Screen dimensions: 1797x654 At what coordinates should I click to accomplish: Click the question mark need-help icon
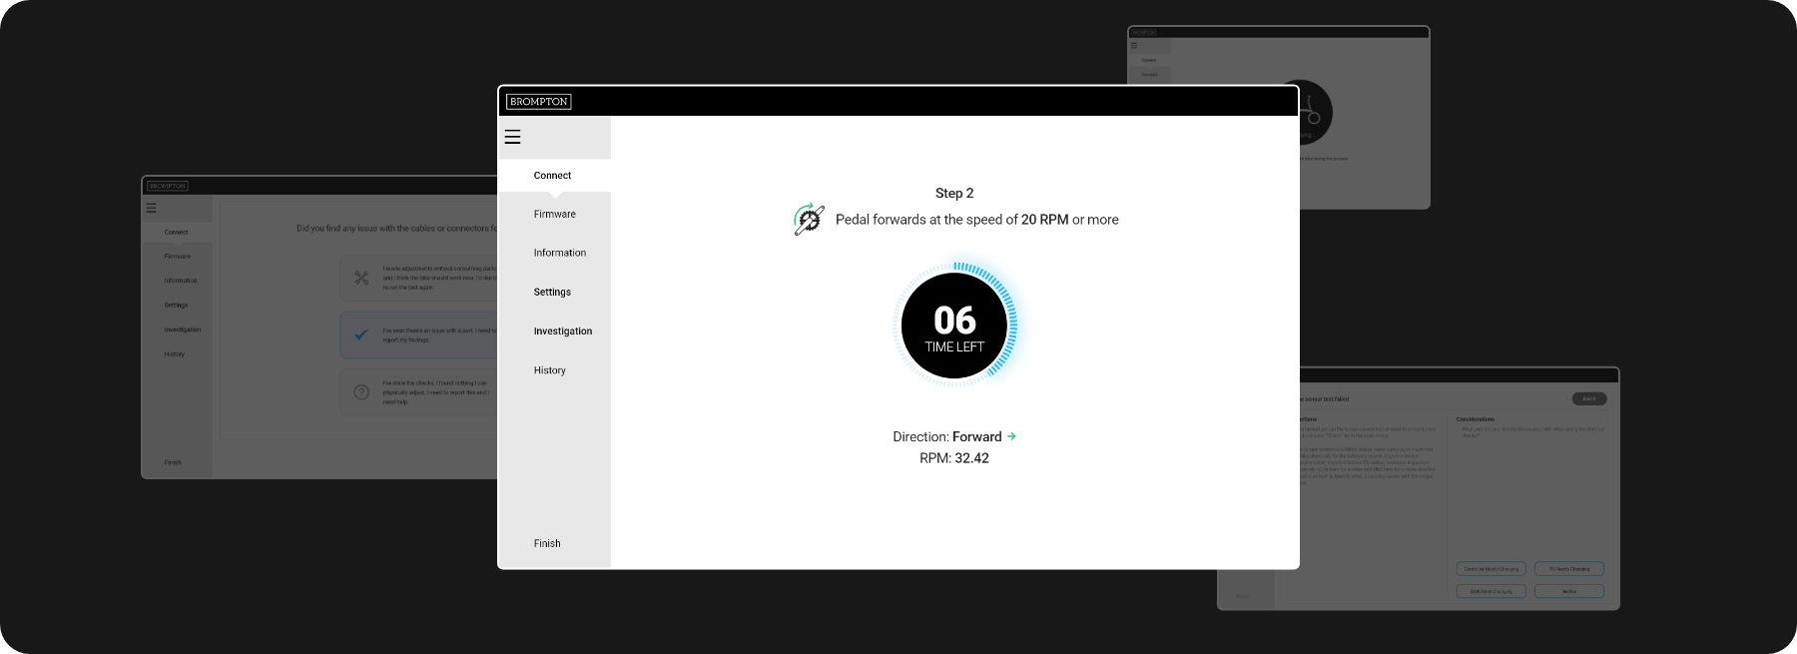pyautogui.click(x=361, y=393)
